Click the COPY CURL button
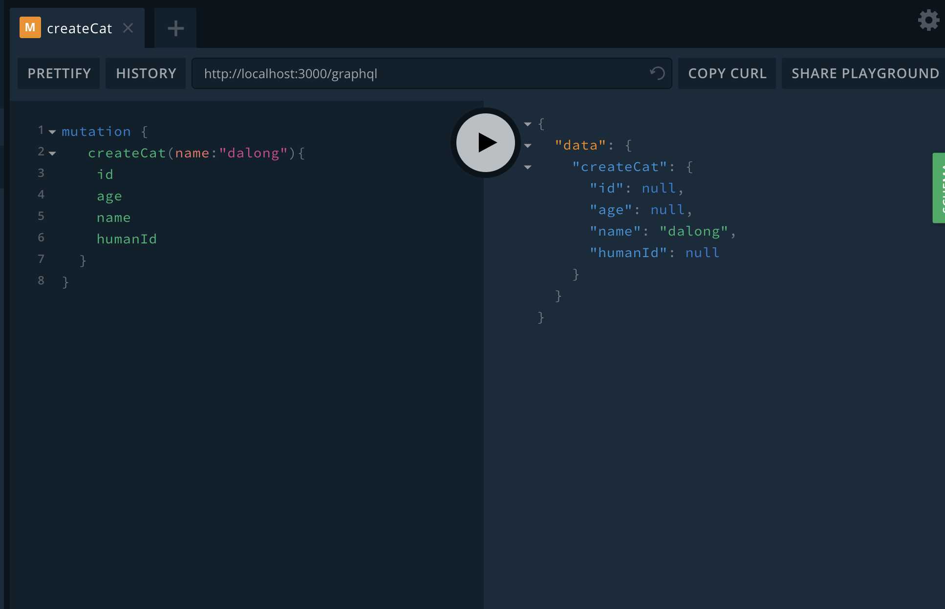 (728, 72)
